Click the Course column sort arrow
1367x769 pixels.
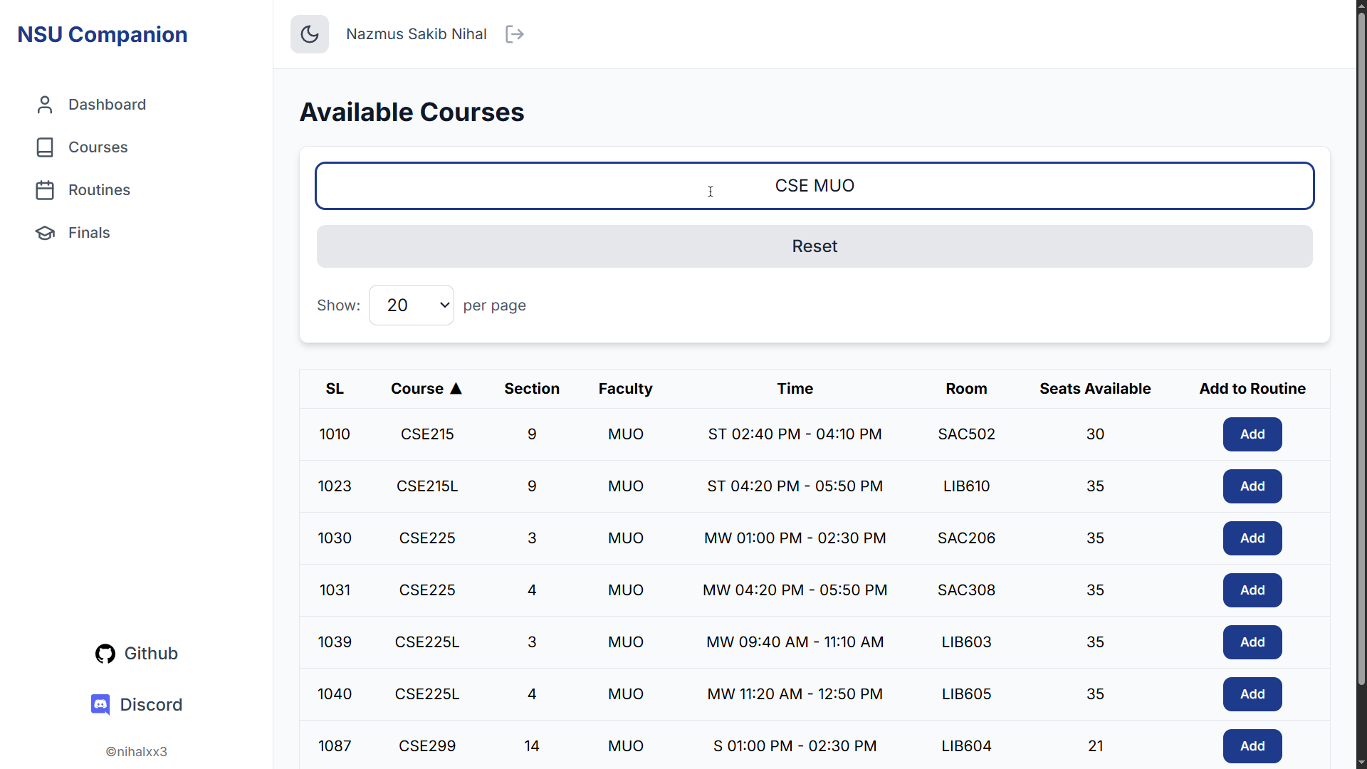click(456, 389)
